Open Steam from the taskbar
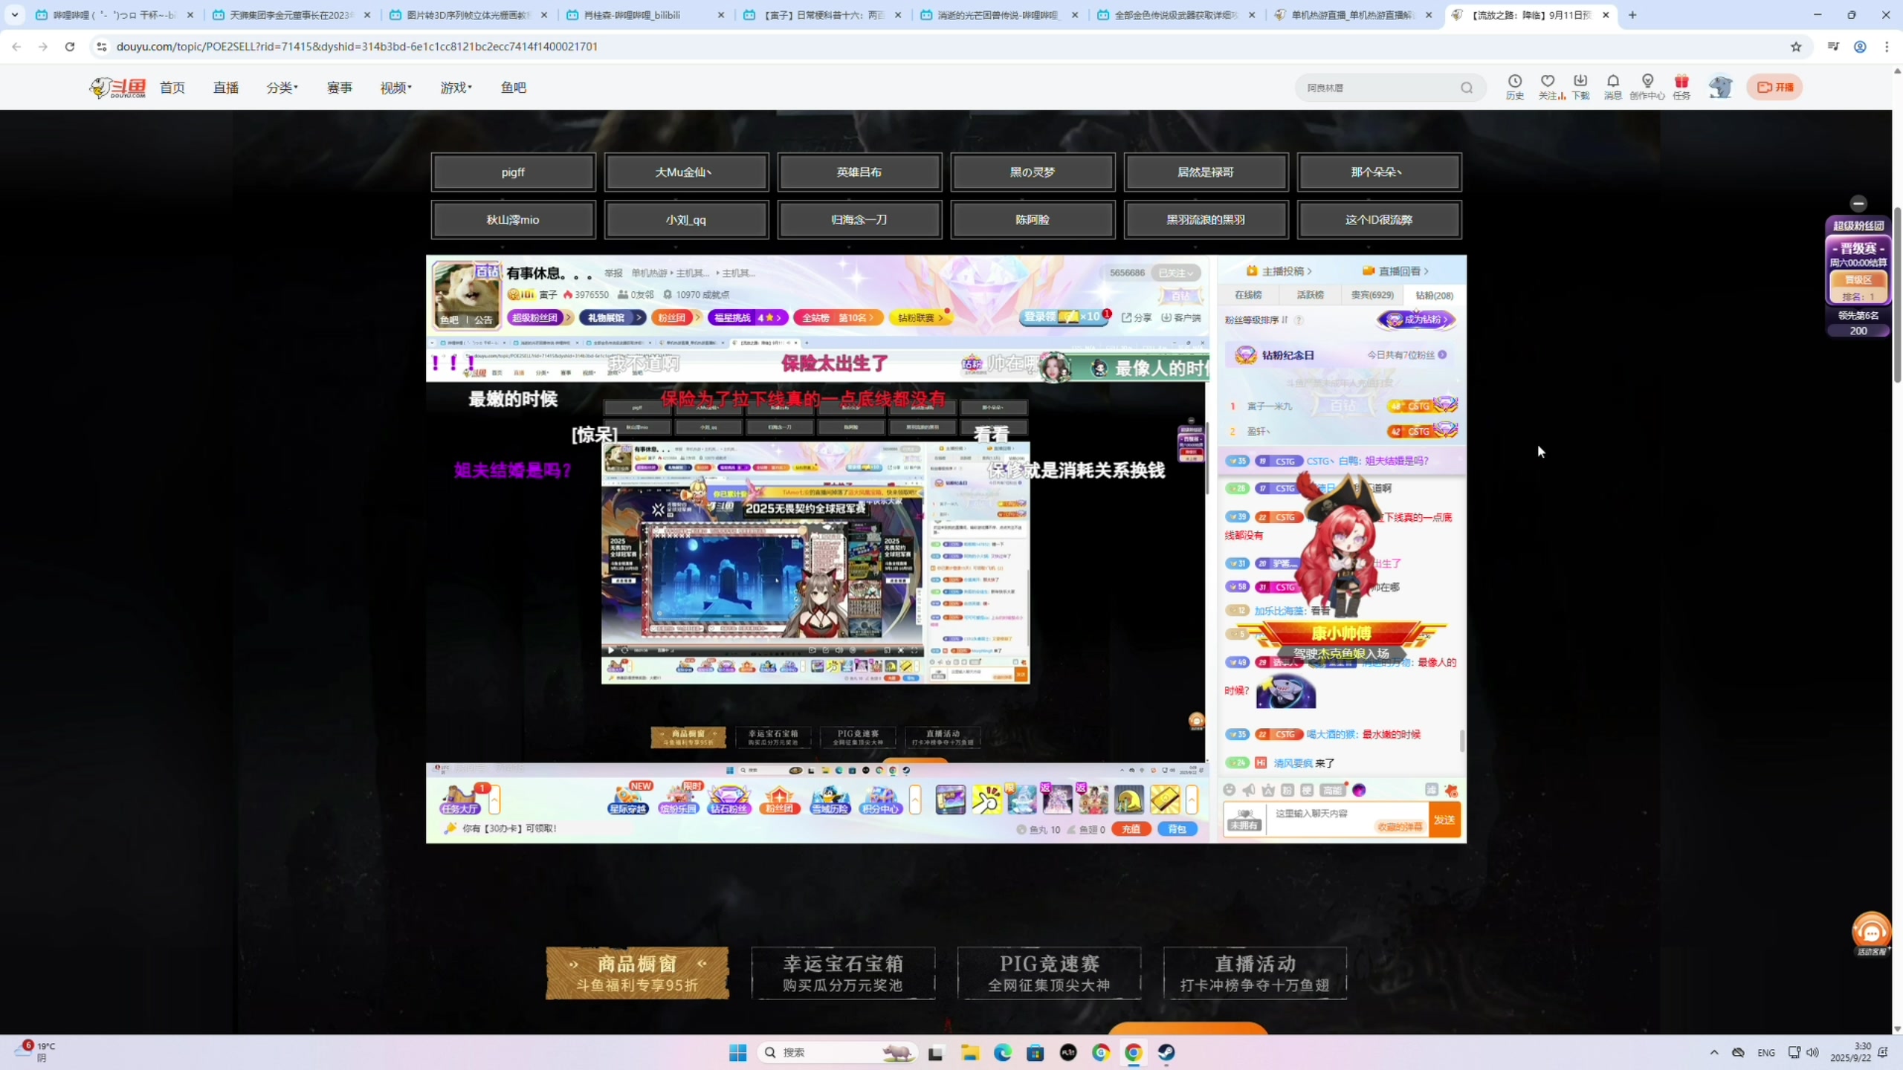This screenshot has width=1903, height=1070. point(1166,1052)
